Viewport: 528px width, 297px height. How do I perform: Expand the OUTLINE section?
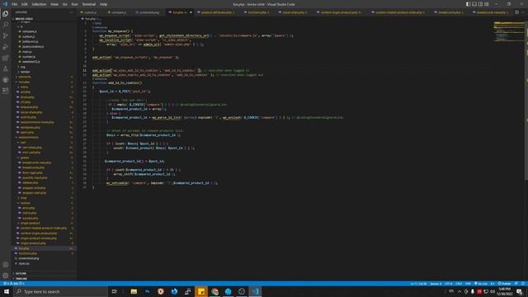point(21,273)
